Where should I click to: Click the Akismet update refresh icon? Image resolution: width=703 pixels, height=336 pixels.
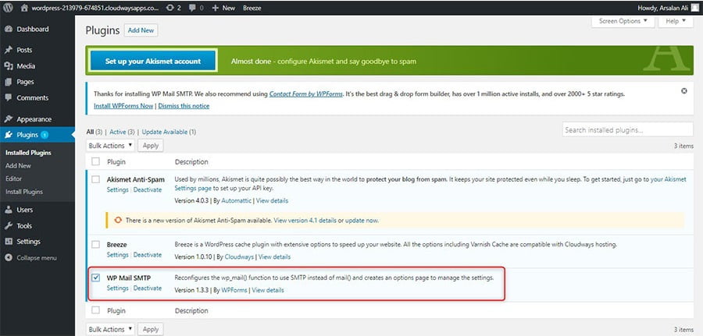[x=119, y=220]
